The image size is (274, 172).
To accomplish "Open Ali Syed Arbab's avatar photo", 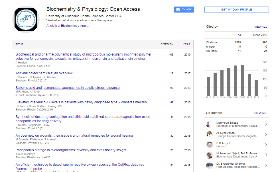I will [209, 134].
